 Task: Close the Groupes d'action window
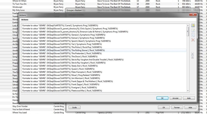[x=194, y=10]
